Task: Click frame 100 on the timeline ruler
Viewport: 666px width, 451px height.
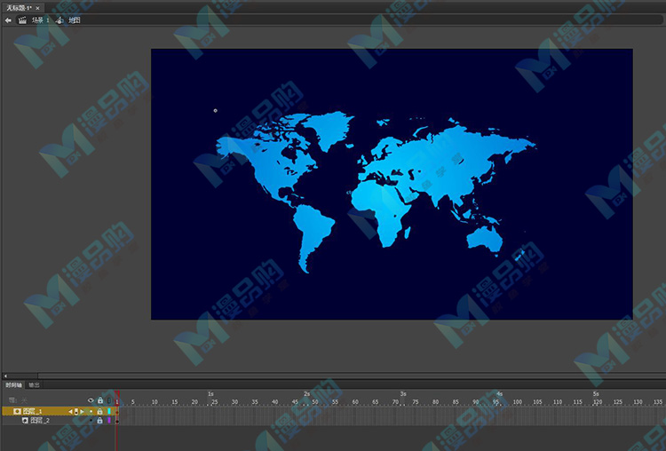Action: click(518, 402)
